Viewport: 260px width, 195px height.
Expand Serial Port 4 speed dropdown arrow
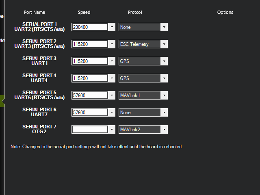112,78
